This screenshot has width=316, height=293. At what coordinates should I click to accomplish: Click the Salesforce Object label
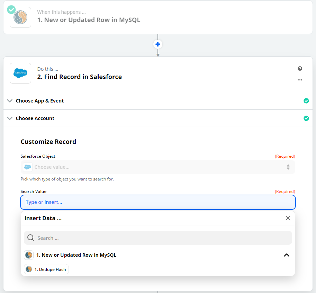[x=38, y=156]
